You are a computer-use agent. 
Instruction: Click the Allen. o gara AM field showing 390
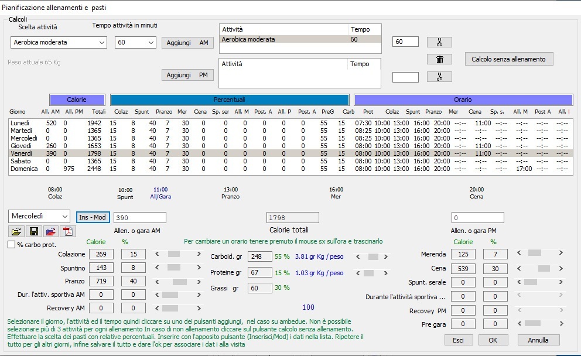click(140, 217)
